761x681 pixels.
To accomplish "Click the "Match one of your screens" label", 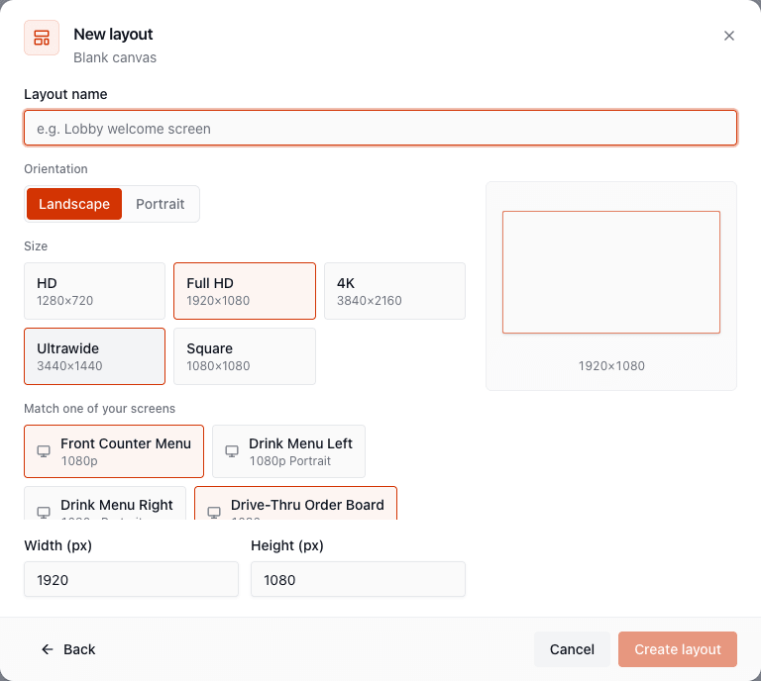I will click(99, 409).
